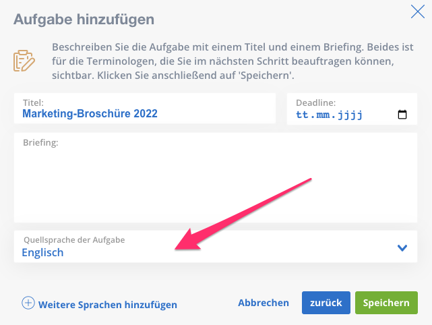Expand the Quellsprache chevron arrow

point(402,248)
